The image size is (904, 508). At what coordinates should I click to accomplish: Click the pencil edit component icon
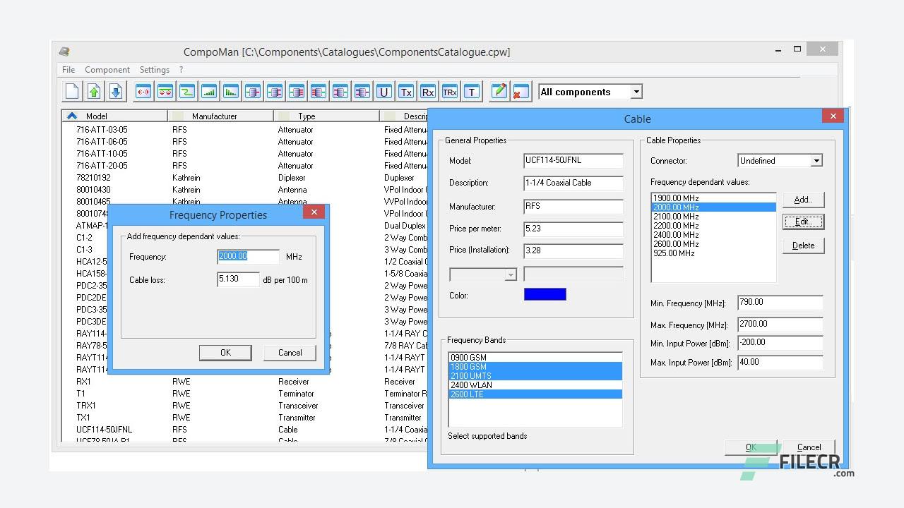[499, 91]
